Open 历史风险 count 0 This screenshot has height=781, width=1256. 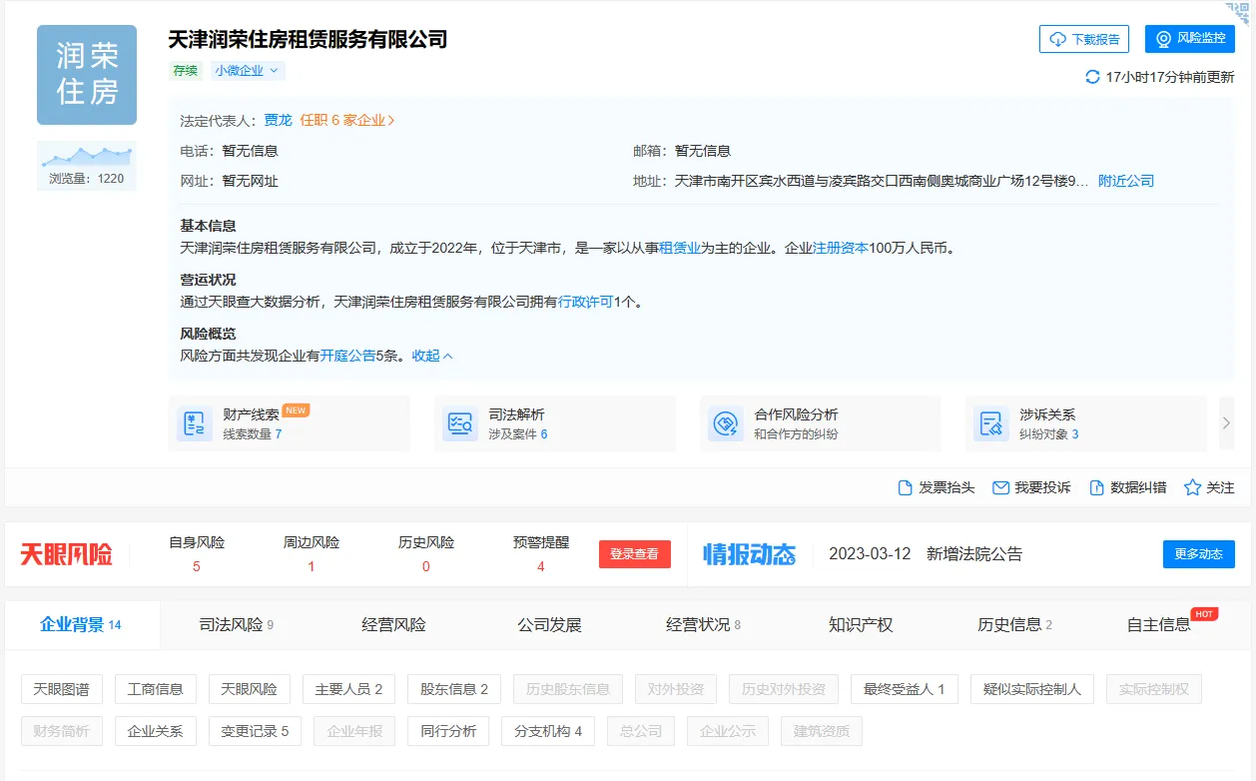(x=426, y=566)
